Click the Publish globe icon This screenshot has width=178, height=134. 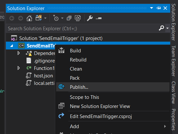pos(61,87)
